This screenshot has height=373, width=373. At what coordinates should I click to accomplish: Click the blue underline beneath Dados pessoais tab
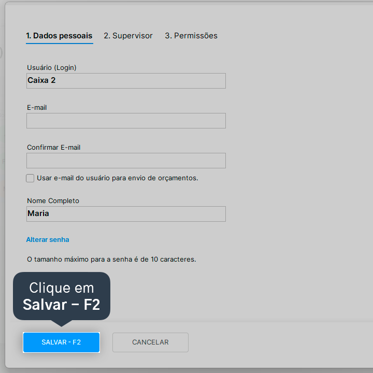tap(60, 44)
